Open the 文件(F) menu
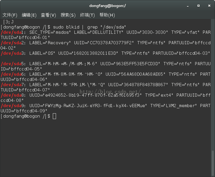Screen dimensions: 215x177 (x=10, y=15)
